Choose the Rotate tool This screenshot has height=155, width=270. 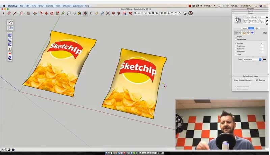click(x=52, y=13)
